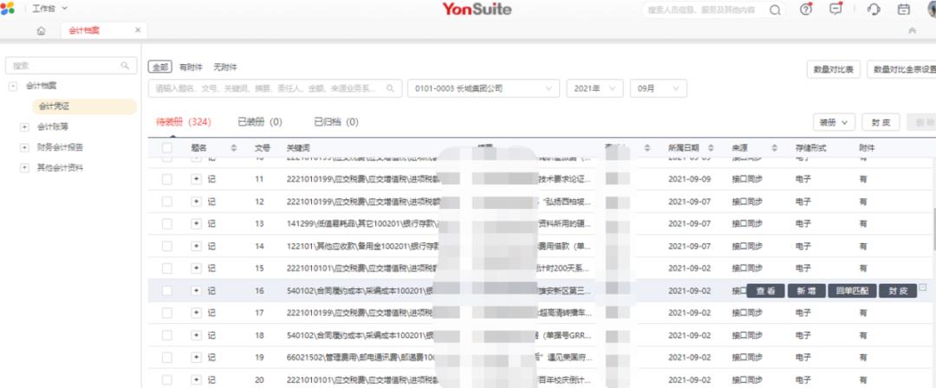This screenshot has height=388, width=936.
Task: Switch to the 待装册 (324) tab
Action: click(184, 122)
